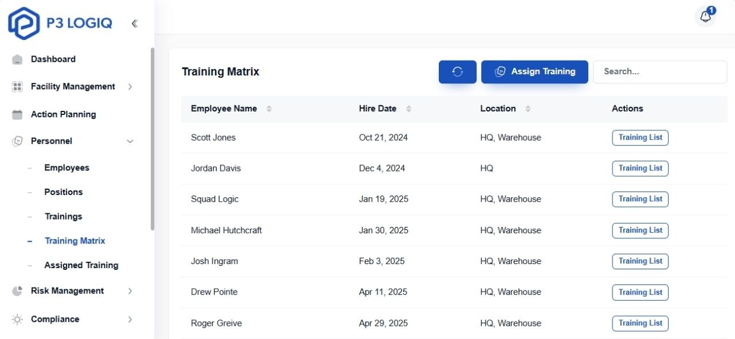Open Training List for Michael Hutchcraft
The width and height of the screenshot is (735, 339).
(640, 230)
